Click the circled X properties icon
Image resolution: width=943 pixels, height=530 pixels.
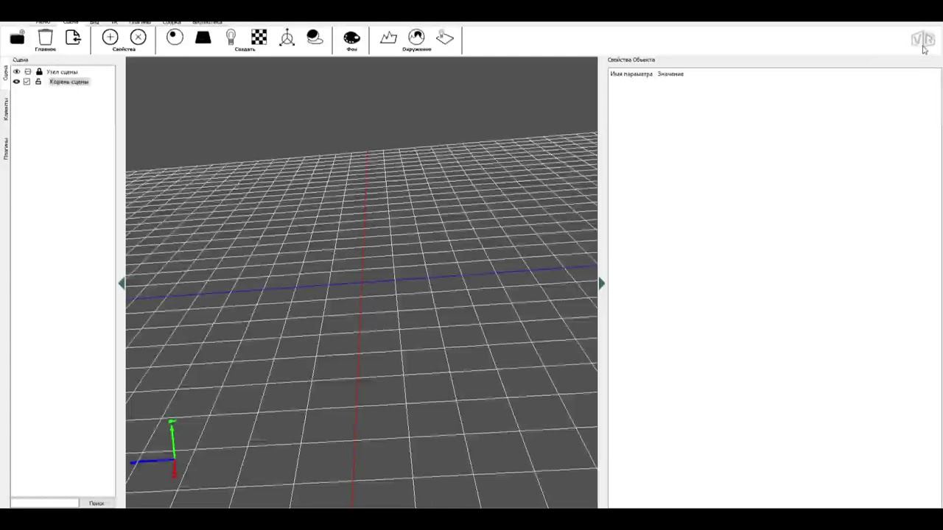tap(138, 38)
